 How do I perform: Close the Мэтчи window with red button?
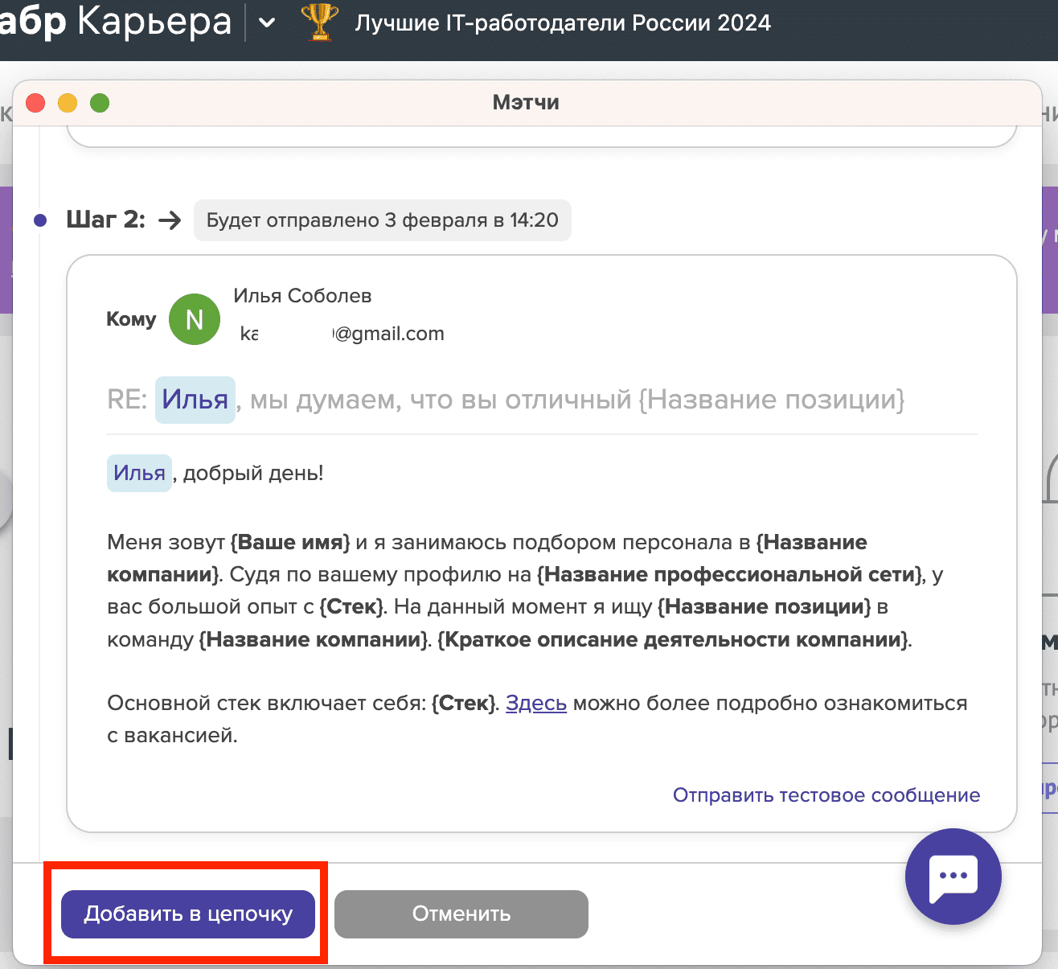[x=35, y=103]
